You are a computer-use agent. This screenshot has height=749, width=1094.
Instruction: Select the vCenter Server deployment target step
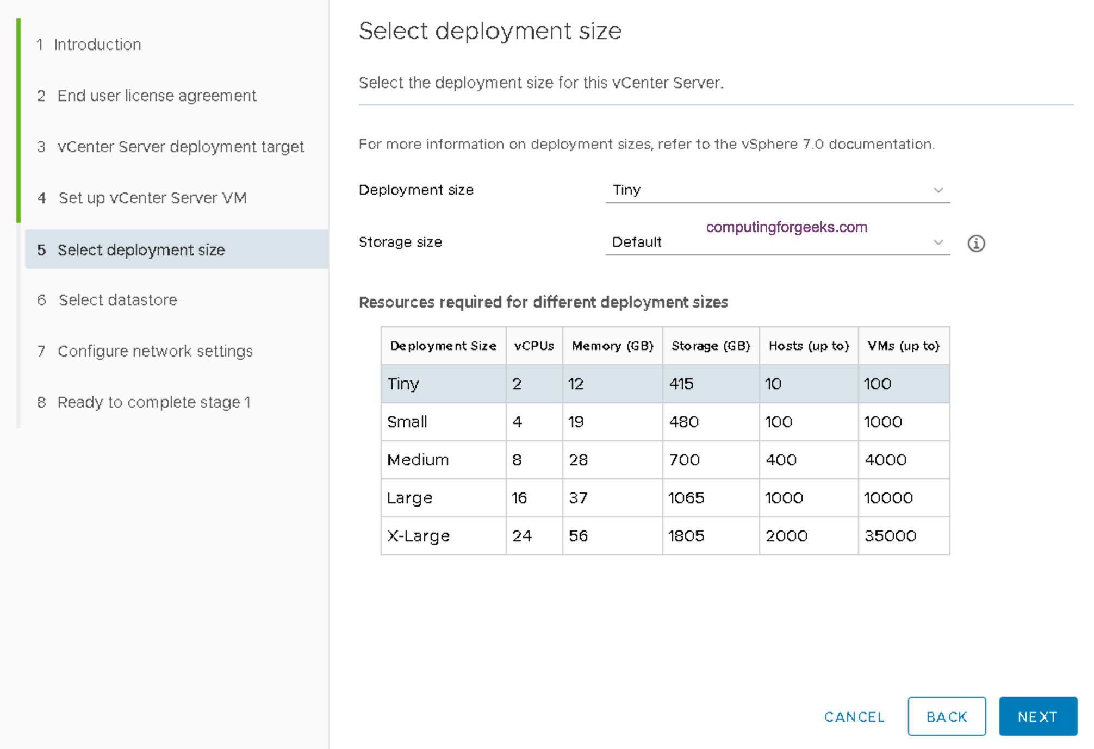click(x=181, y=147)
